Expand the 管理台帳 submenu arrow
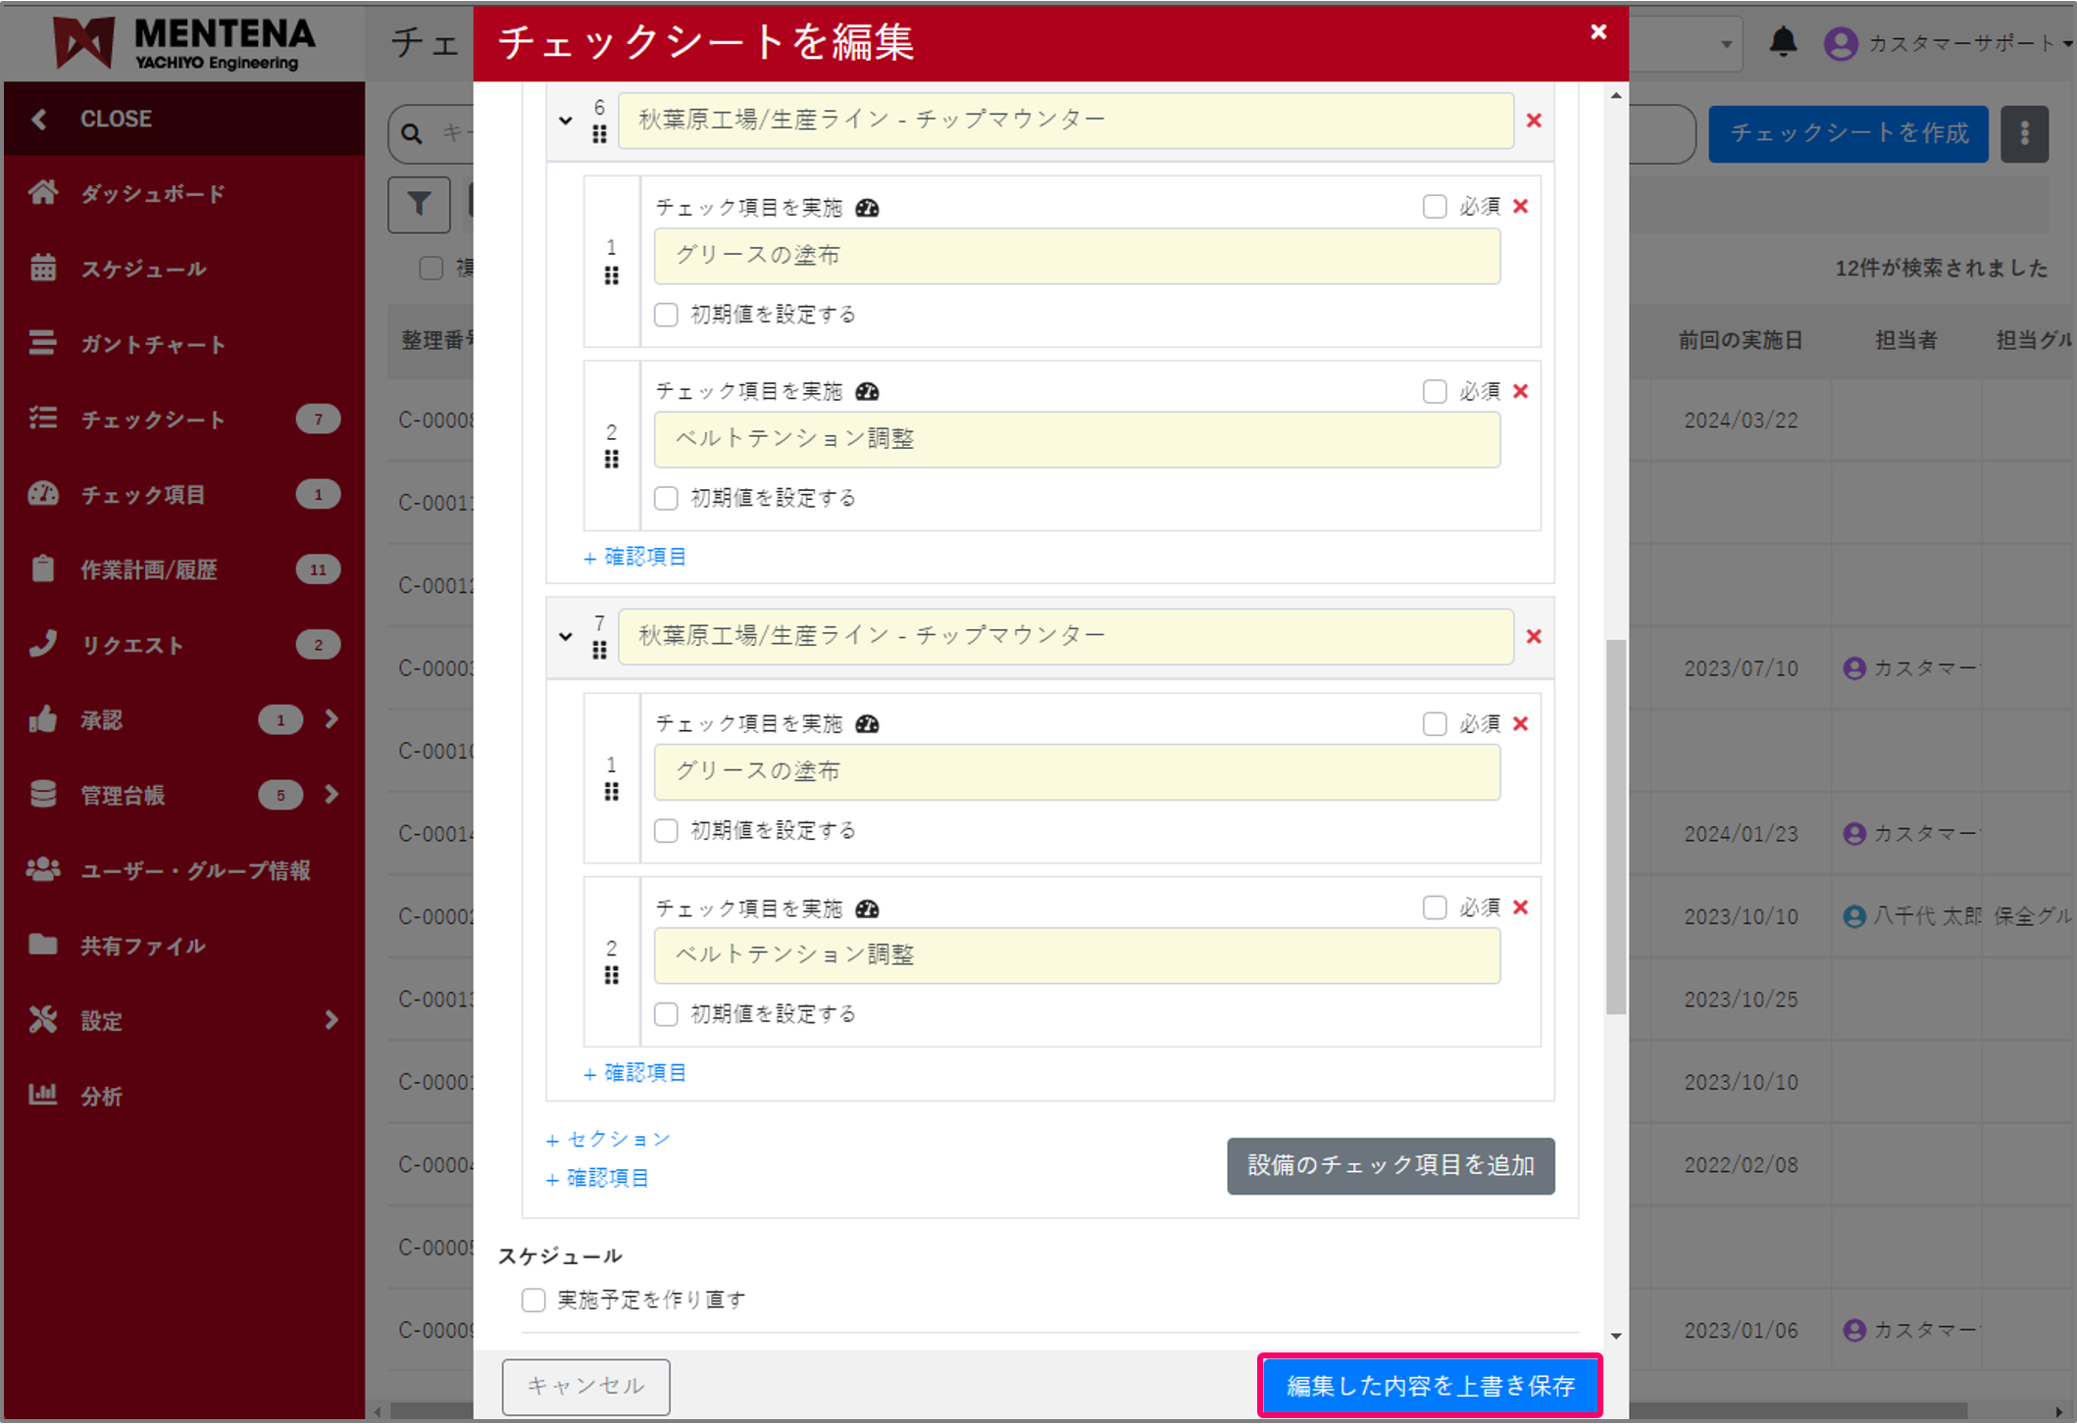 pyautogui.click(x=330, y=795)
